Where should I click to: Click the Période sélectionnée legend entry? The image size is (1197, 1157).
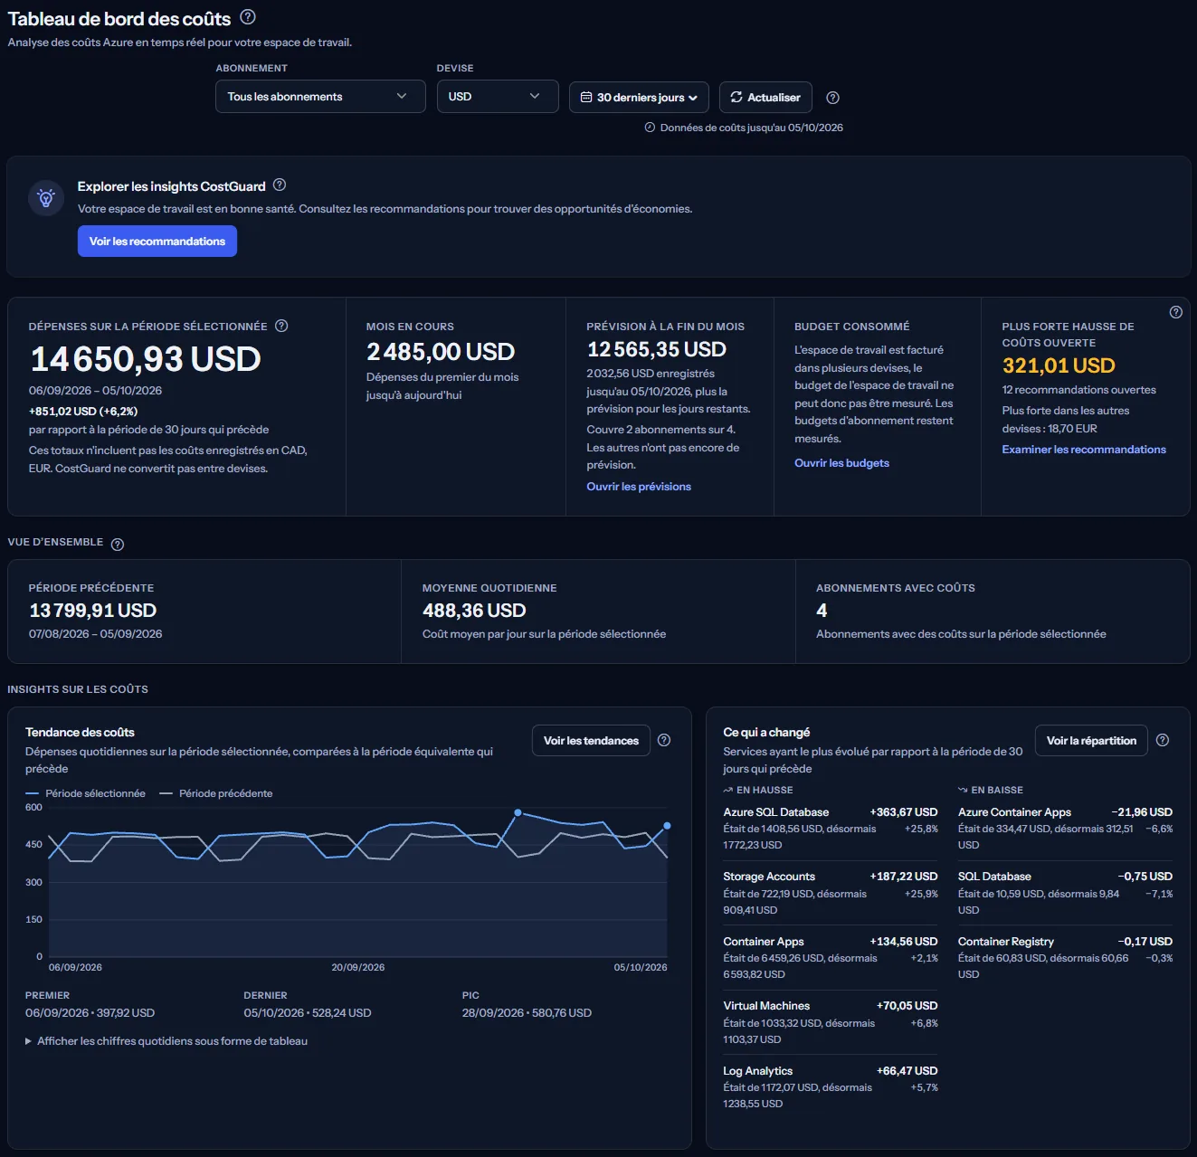point(85,793)
